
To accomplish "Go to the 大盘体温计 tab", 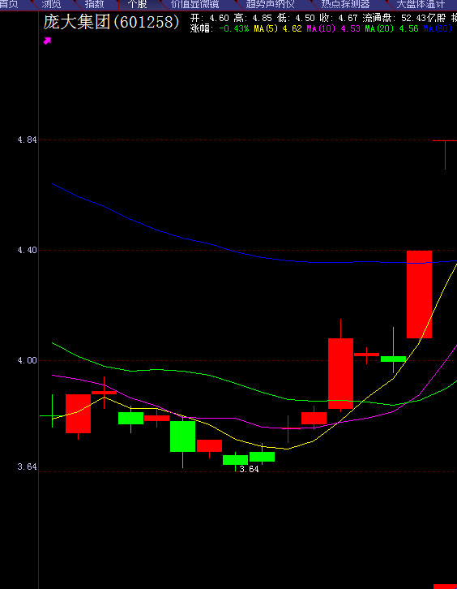I will 421,5.
